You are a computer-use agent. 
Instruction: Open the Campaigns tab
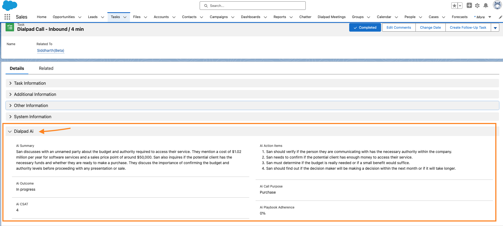point(219,17)
